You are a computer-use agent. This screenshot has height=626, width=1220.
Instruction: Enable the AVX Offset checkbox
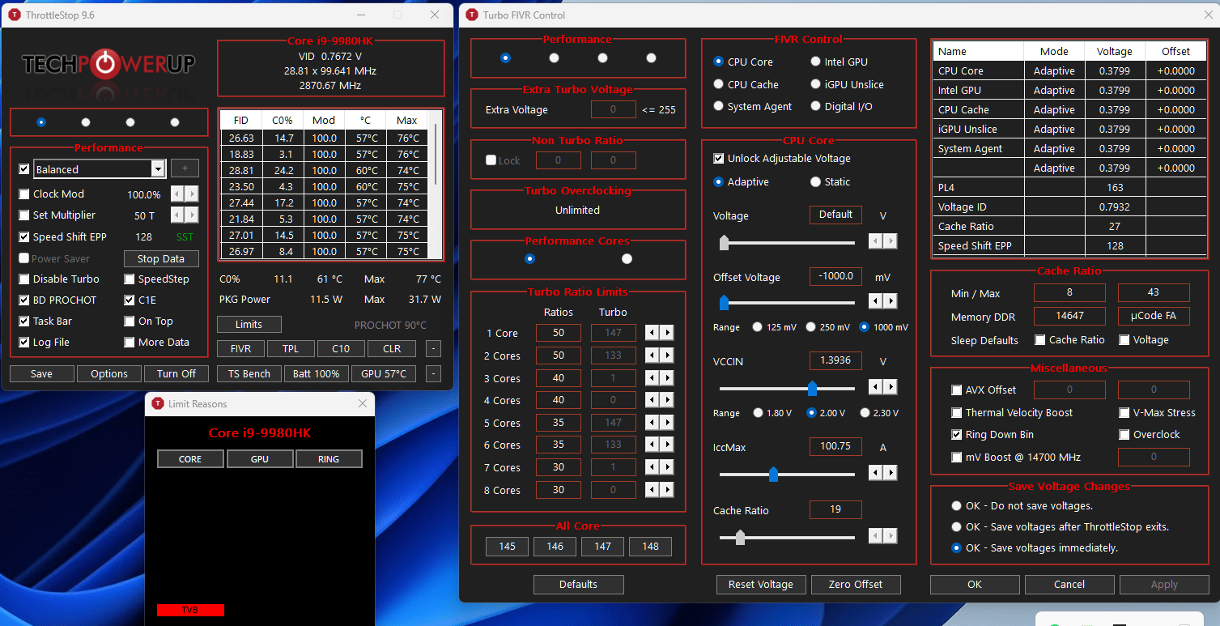(x=956, y=390)
